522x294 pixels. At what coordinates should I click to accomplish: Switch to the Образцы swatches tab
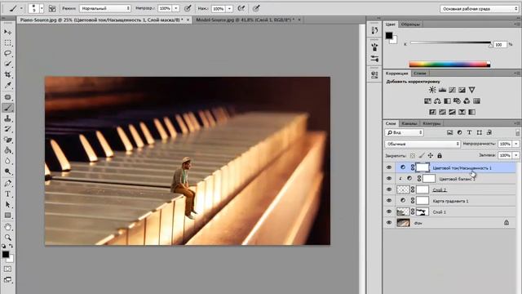[410, 24]
